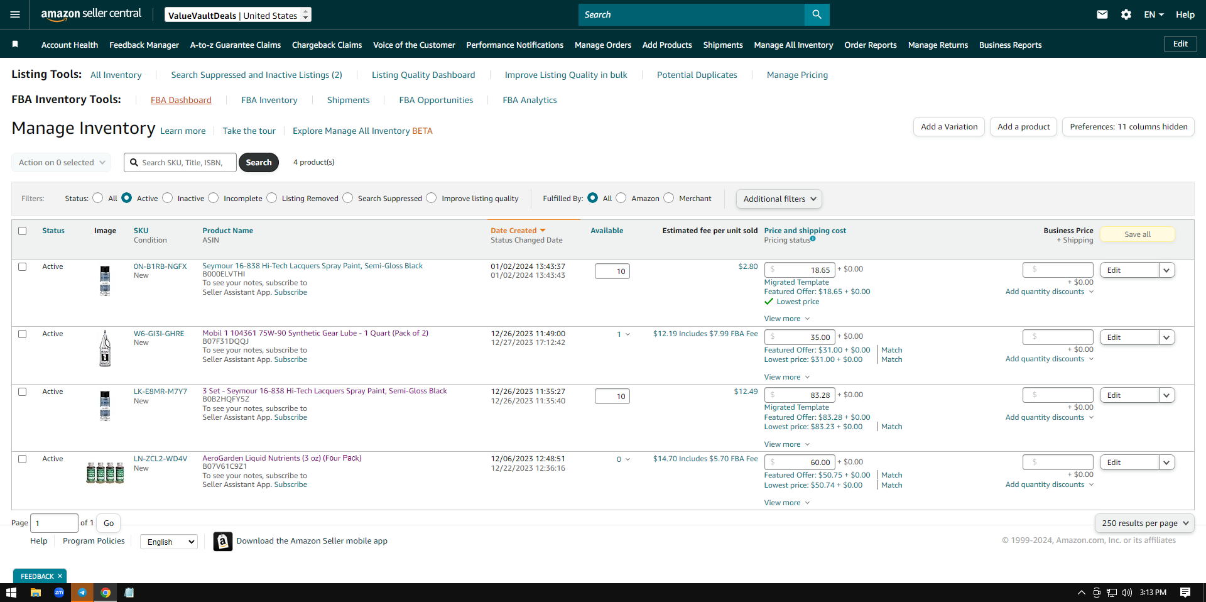Image resolution: width=1206 pixels, height=602 pixels.
Task: Click the AeroGarden Liquid Nutrients product image
Action: (105, 473)
